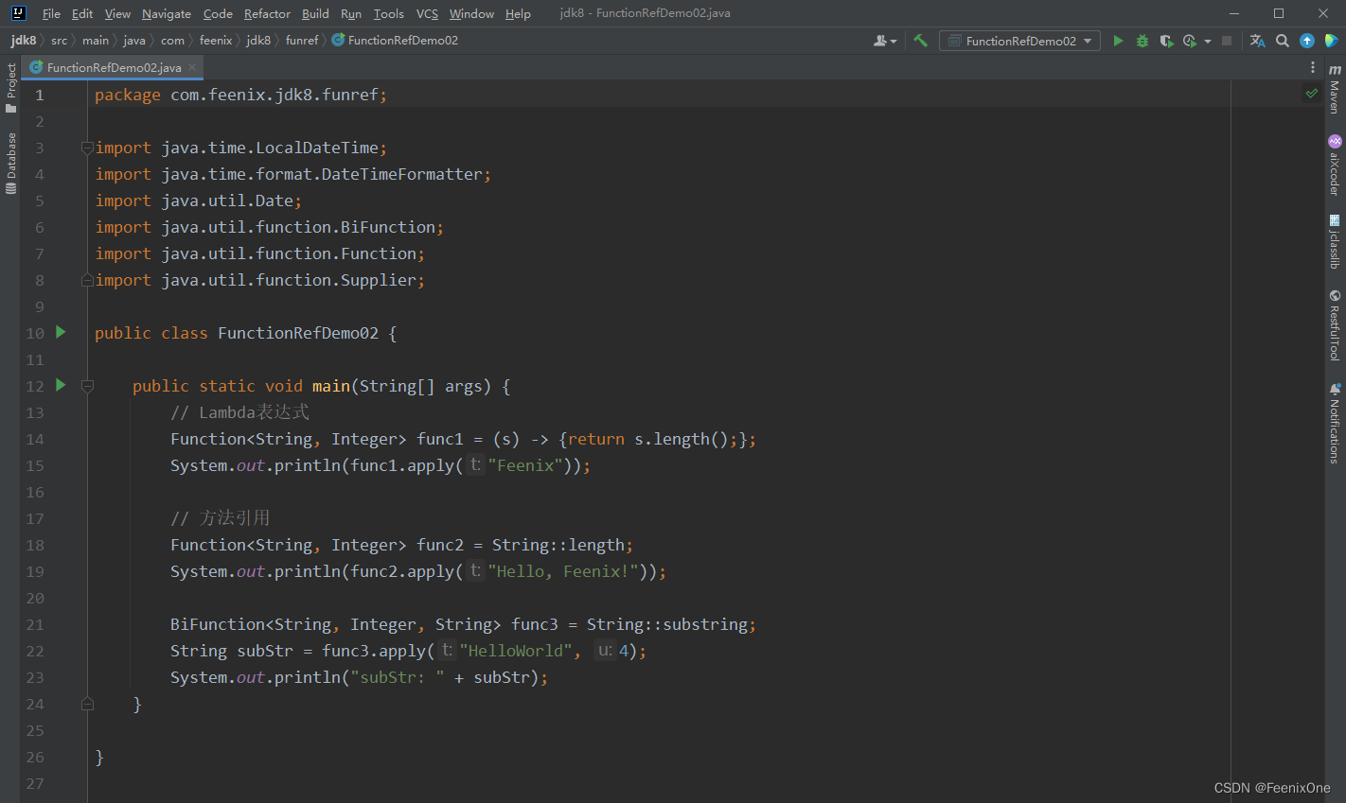Close the FunctionRefDemo02.java tab
Screen dimensions: 1346x803
192,67
